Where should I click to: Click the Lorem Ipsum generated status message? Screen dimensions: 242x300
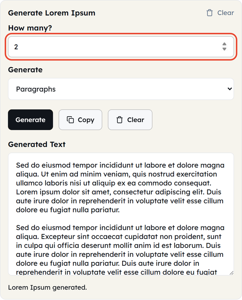click(x=48, y=287)
